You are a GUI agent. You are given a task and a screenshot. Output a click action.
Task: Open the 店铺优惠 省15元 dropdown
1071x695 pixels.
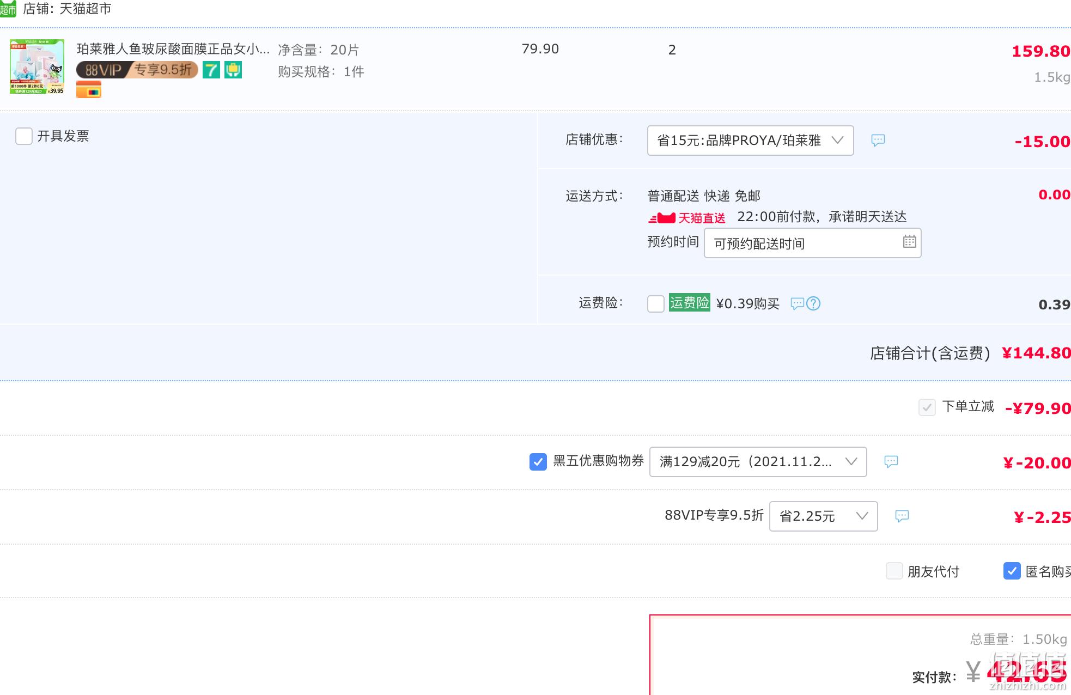coord(750,141)
